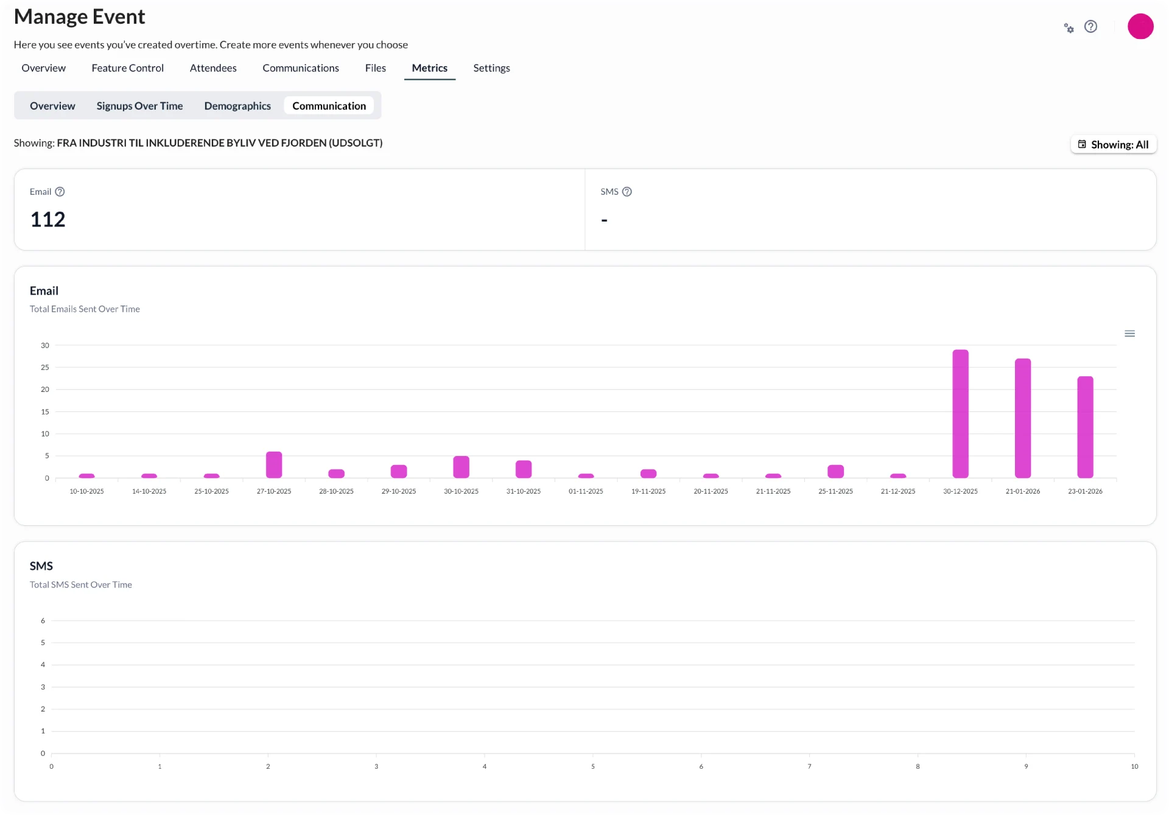Click the Total SMS Sent Over Time subtitle
This screenshot has width=1169, height=815.
point(81,585)
